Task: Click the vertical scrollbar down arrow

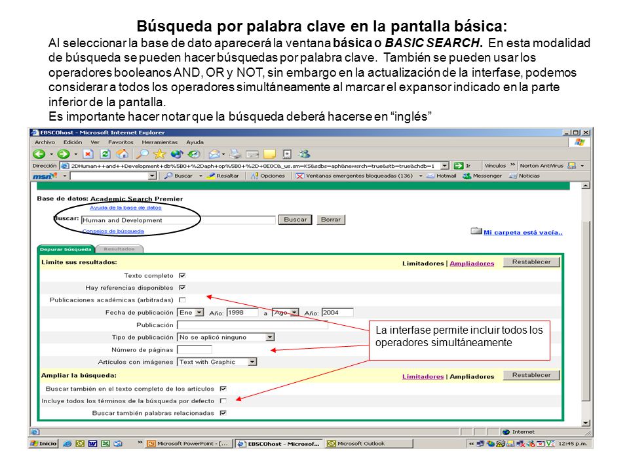Action: [x=586, y=423]
